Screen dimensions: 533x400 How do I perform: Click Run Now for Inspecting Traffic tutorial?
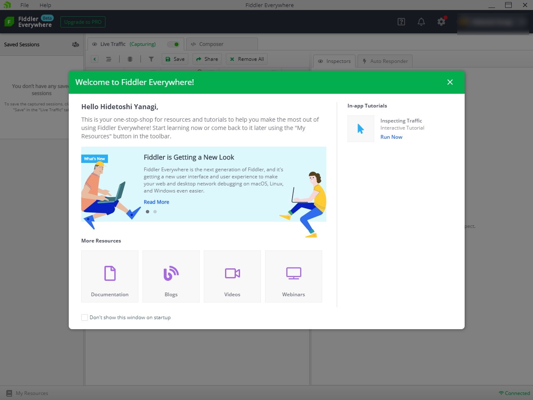[x=391, y=137]
